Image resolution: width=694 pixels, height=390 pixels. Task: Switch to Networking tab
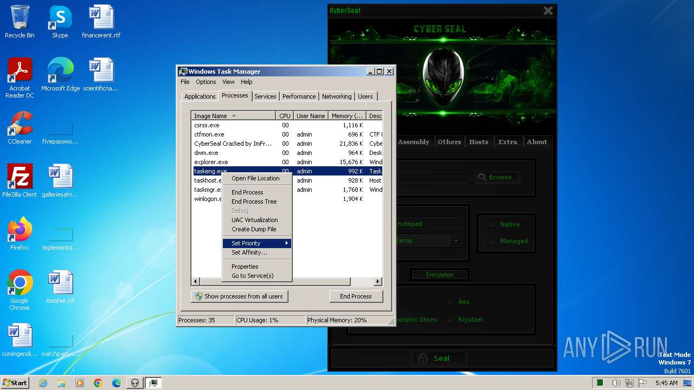337,96
